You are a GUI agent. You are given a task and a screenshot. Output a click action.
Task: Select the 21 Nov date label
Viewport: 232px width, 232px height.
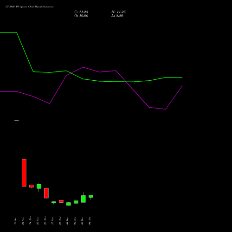pyautogui.click(x=23, y=221)
